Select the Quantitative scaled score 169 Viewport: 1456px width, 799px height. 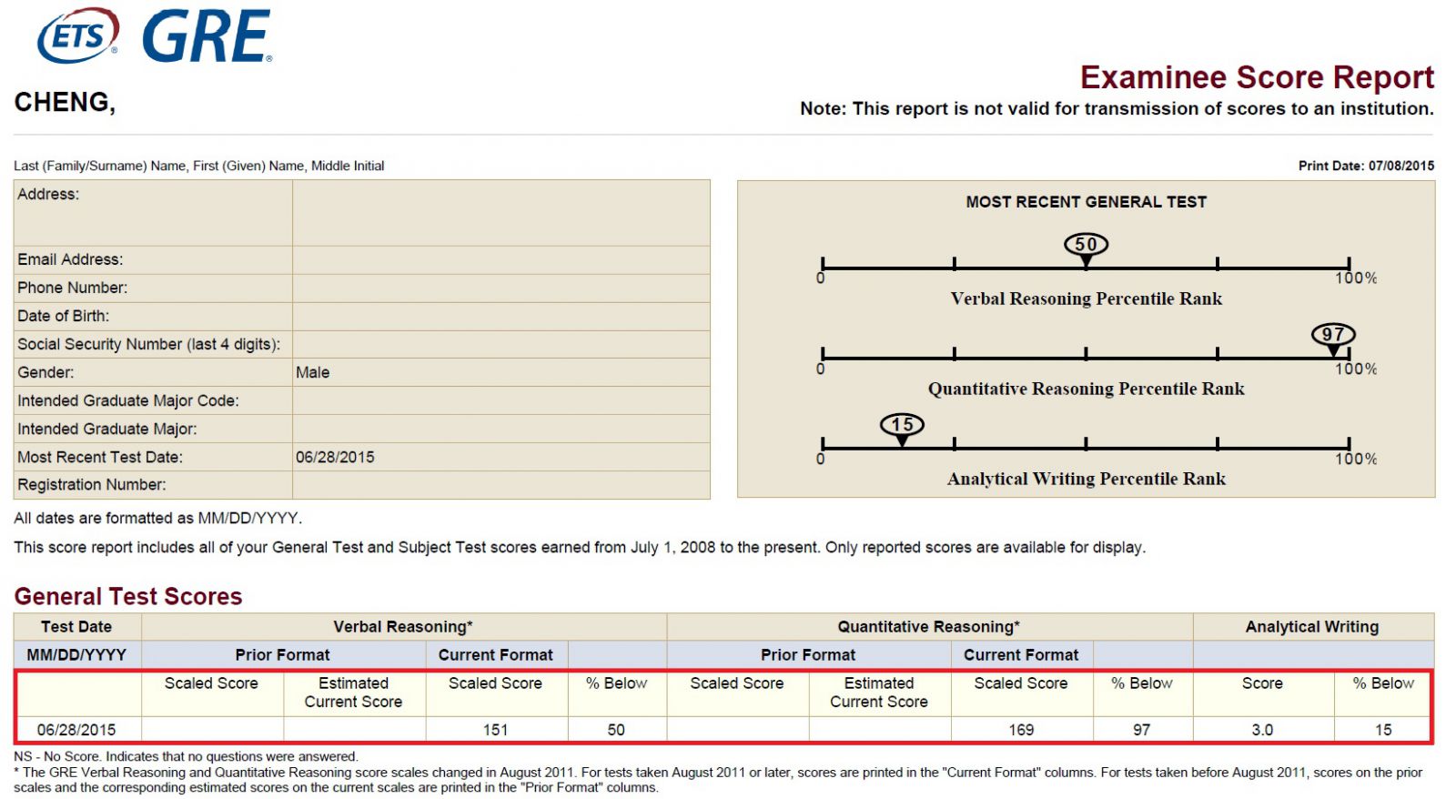(1021, 730)
